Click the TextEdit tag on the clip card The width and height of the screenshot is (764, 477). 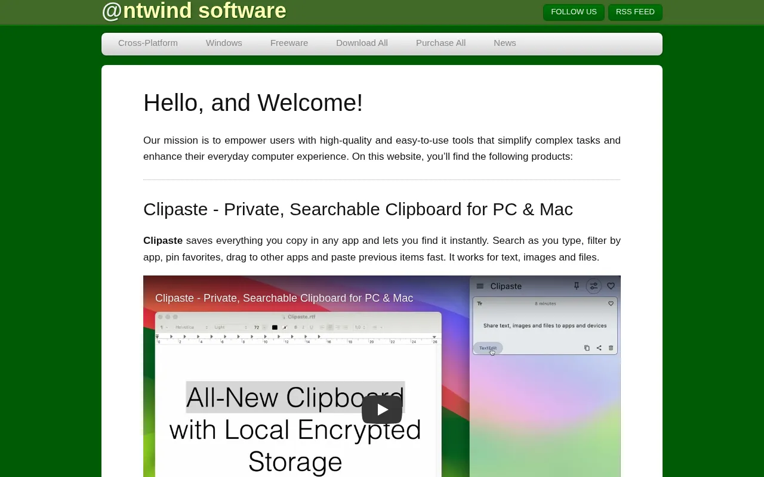coord(488,348)
